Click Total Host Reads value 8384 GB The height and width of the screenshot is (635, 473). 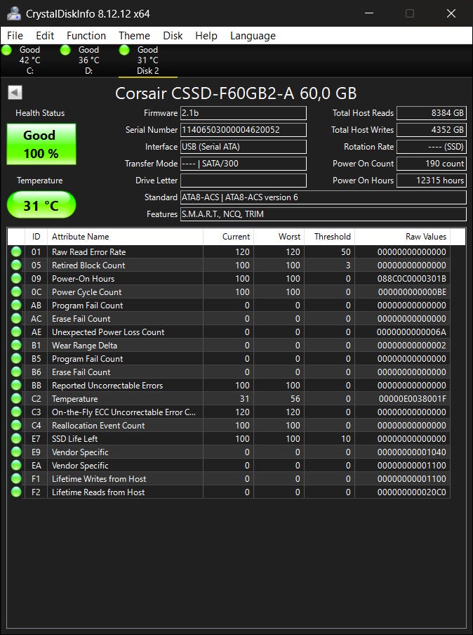[432, 113]
